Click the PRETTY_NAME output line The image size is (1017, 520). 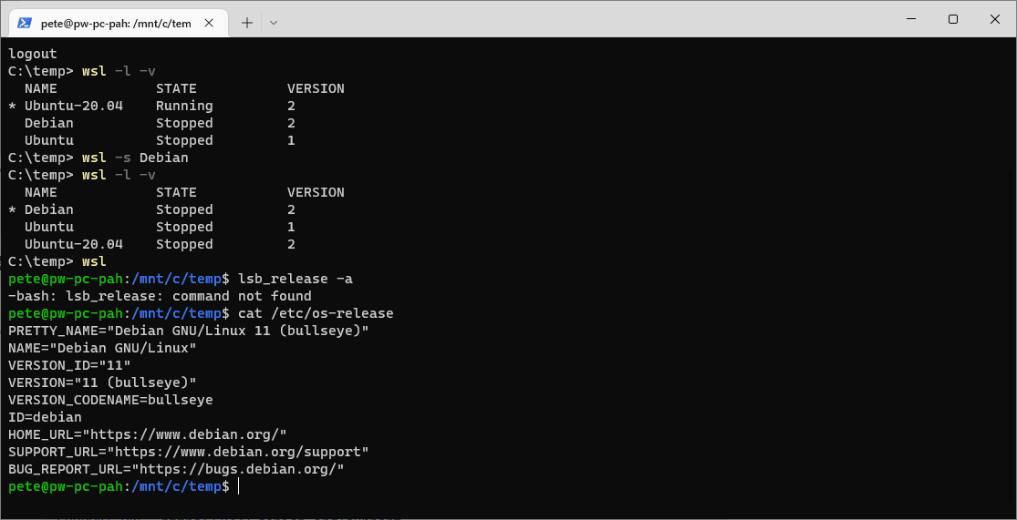click(x=189, y=331)
